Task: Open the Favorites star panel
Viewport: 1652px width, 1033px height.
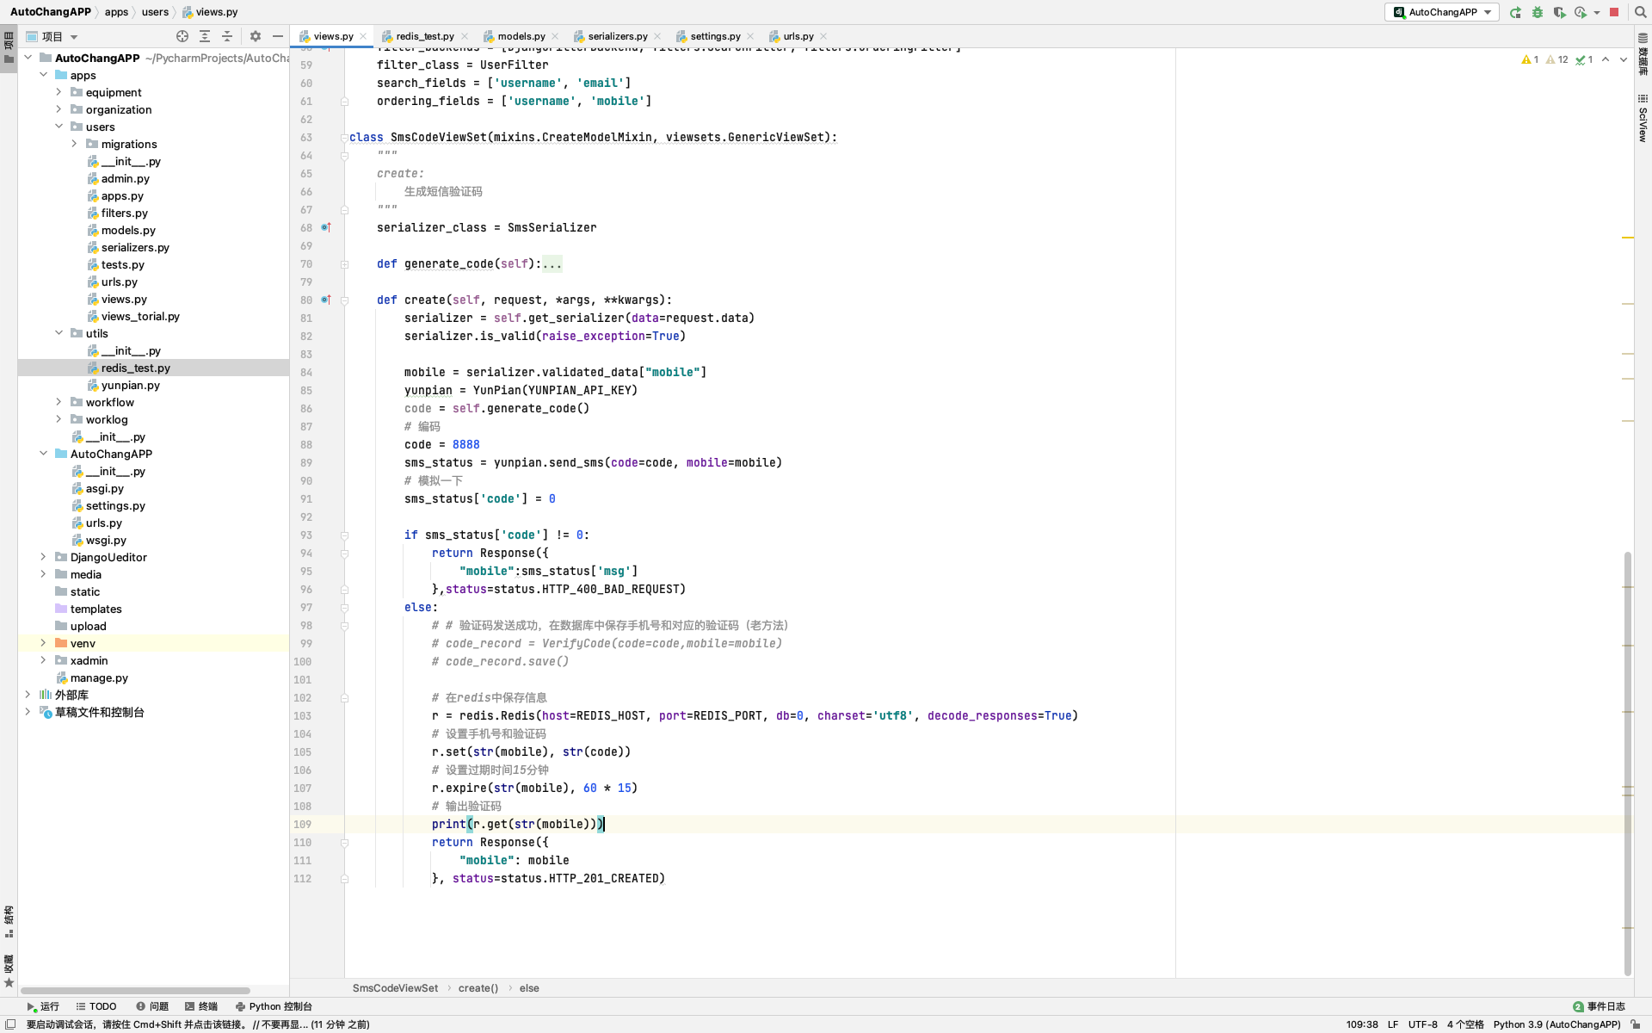Action: click(9, 973)
